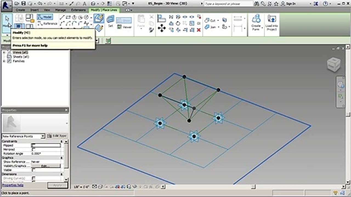The width and height of the screenshot is (351, 197).
Task: Collapse the Dimensions section
Action: (61, 174)
